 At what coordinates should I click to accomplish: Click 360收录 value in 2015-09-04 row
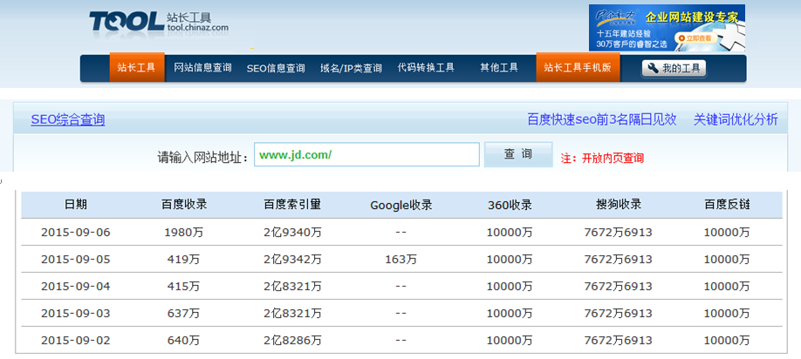[x=510, y=287]
